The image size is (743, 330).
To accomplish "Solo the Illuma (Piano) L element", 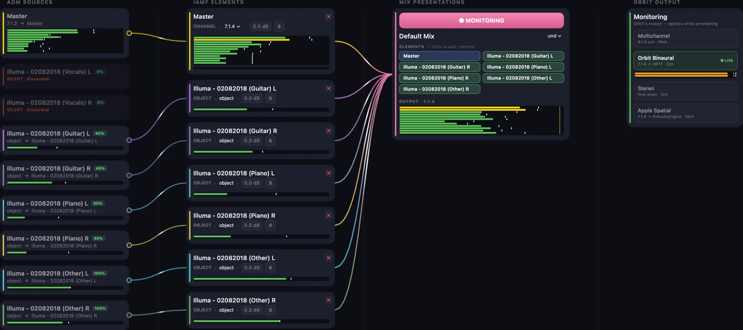I will click(x=270, y=183).
